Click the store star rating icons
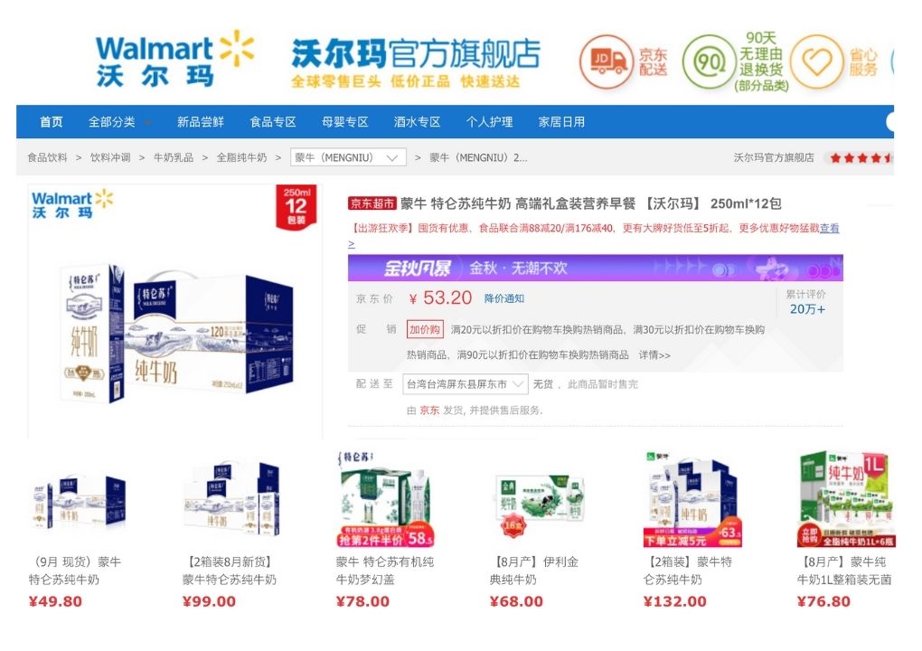Screen dimensions: 922x651 click(x=861, y=157)
